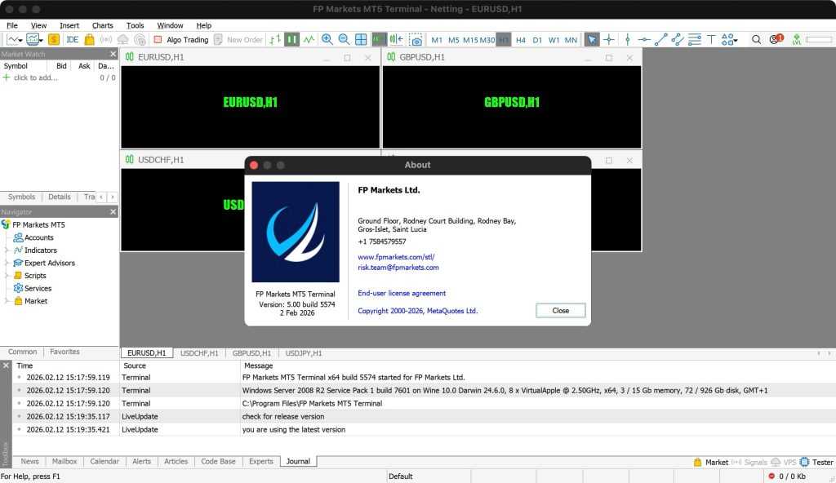The image size is (836, 483).
Task: Open the Charts menu
Action: (103, 25)
